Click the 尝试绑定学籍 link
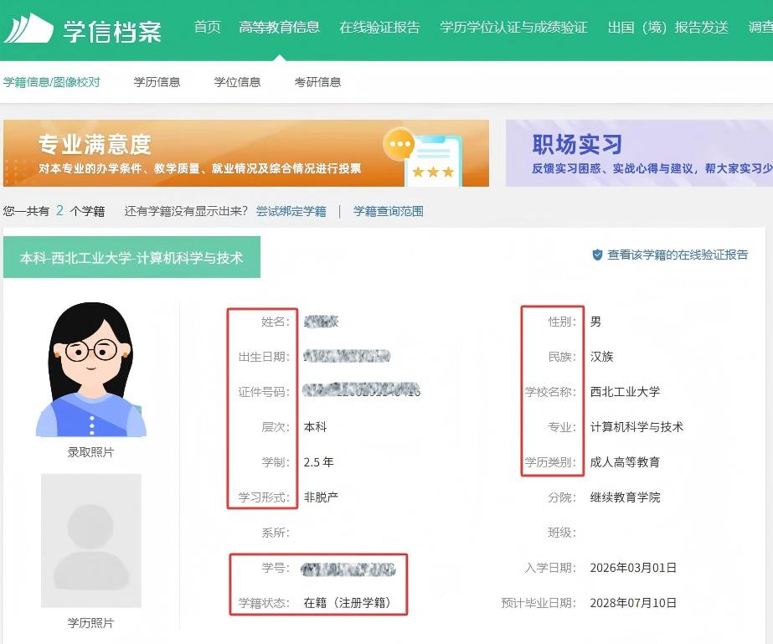Viewport: 773px width, 644px height. [x=291, y=212]
